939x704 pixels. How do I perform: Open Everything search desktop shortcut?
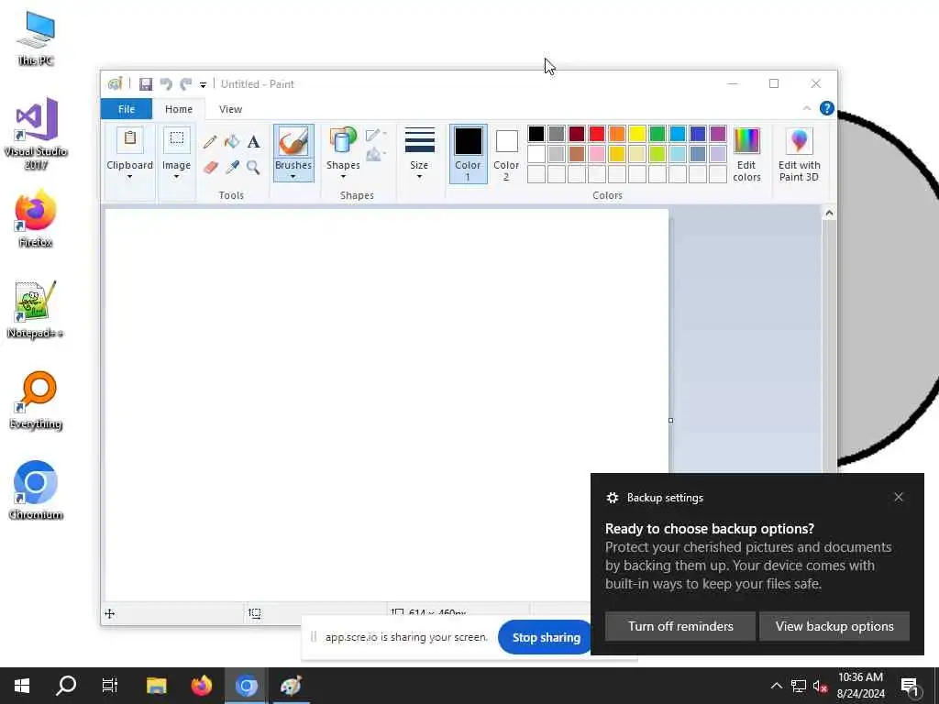[36, 401]
